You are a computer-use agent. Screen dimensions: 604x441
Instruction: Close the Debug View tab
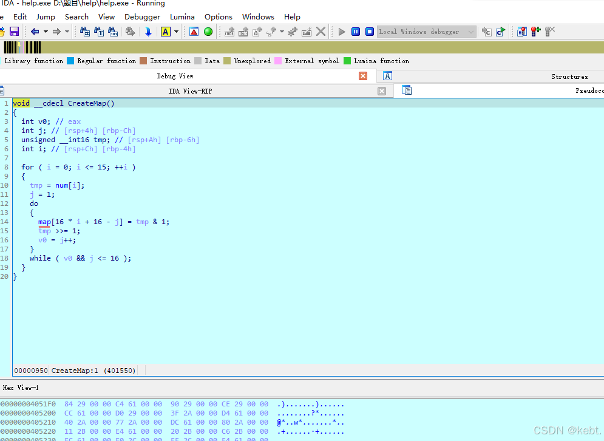(363, 76)
